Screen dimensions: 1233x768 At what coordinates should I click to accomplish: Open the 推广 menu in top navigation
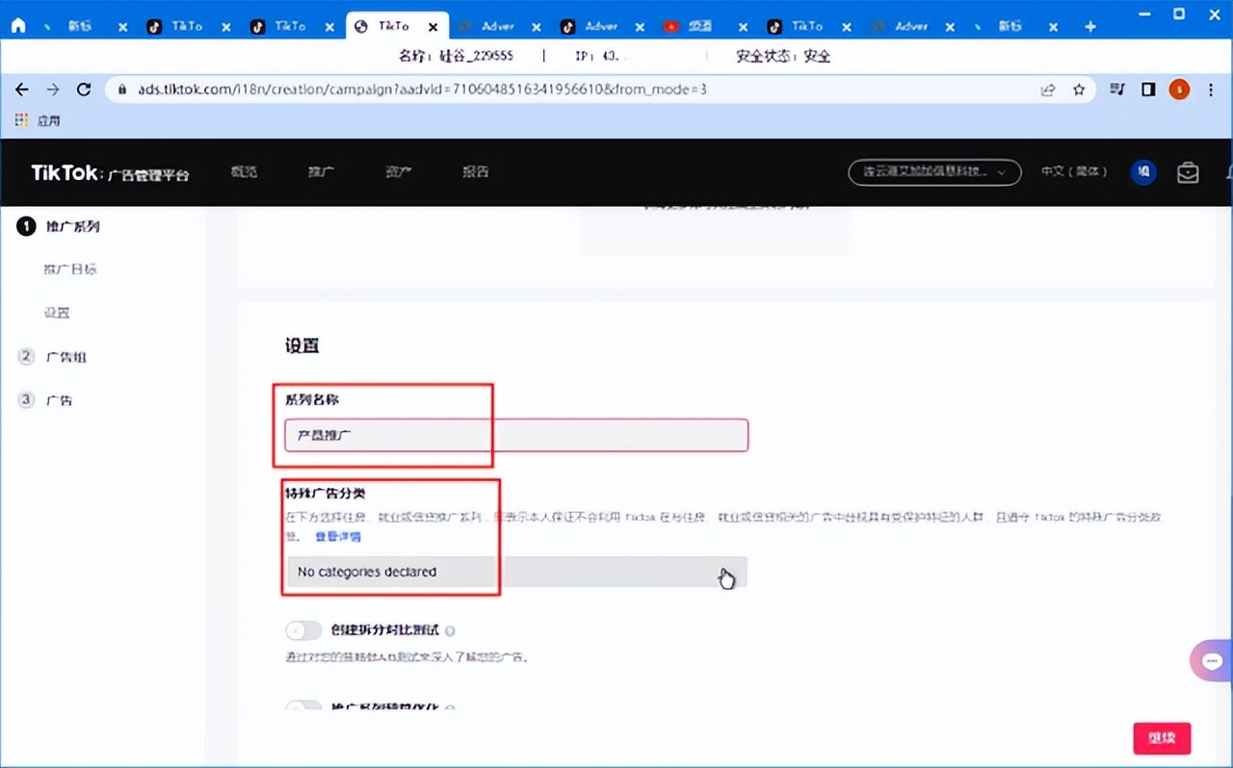pyautogui.click(x=321, y=172)
